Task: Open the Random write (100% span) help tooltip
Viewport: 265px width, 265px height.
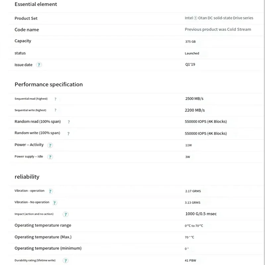Action: coord(68,133)
